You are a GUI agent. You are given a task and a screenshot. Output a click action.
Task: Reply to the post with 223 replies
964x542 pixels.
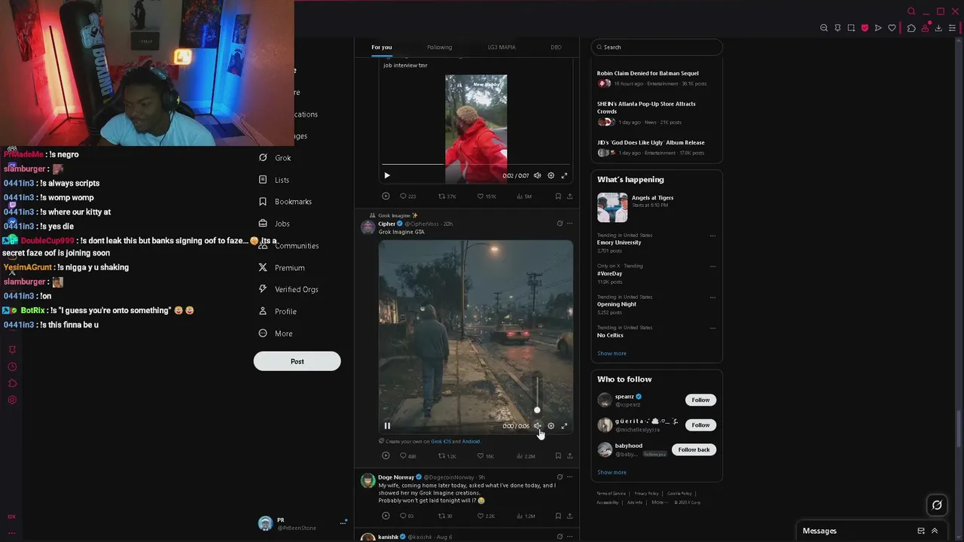[407, 196]
